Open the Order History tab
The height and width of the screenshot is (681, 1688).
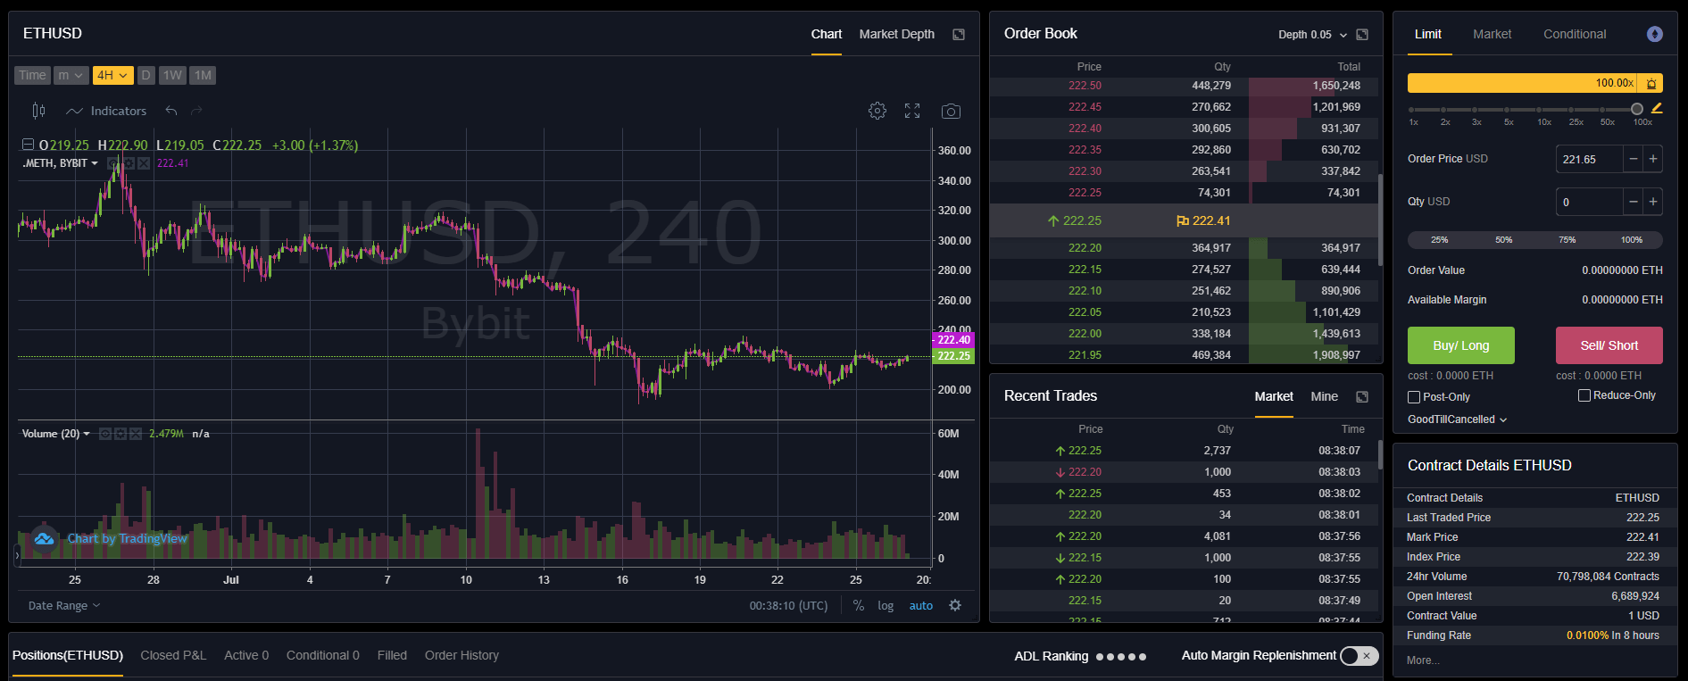coord(461,655)
